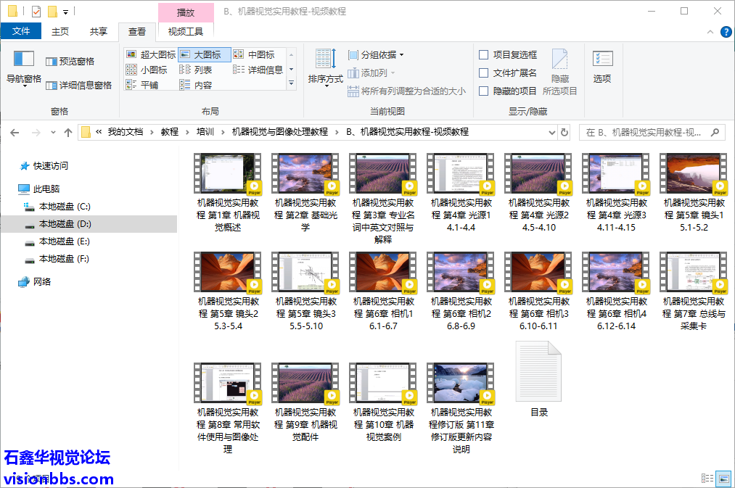The image size is (735, 488).
Task: Expand the 教程 breadcrumb arrow
Action: (x=187, y=132)
